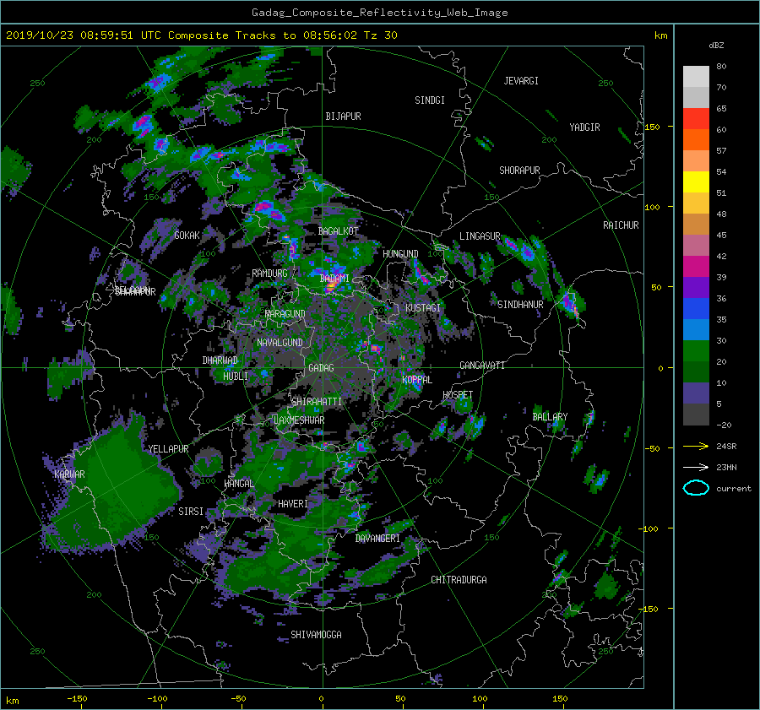
Task: Click the GADAG radar center label
Action: [321, 368]
